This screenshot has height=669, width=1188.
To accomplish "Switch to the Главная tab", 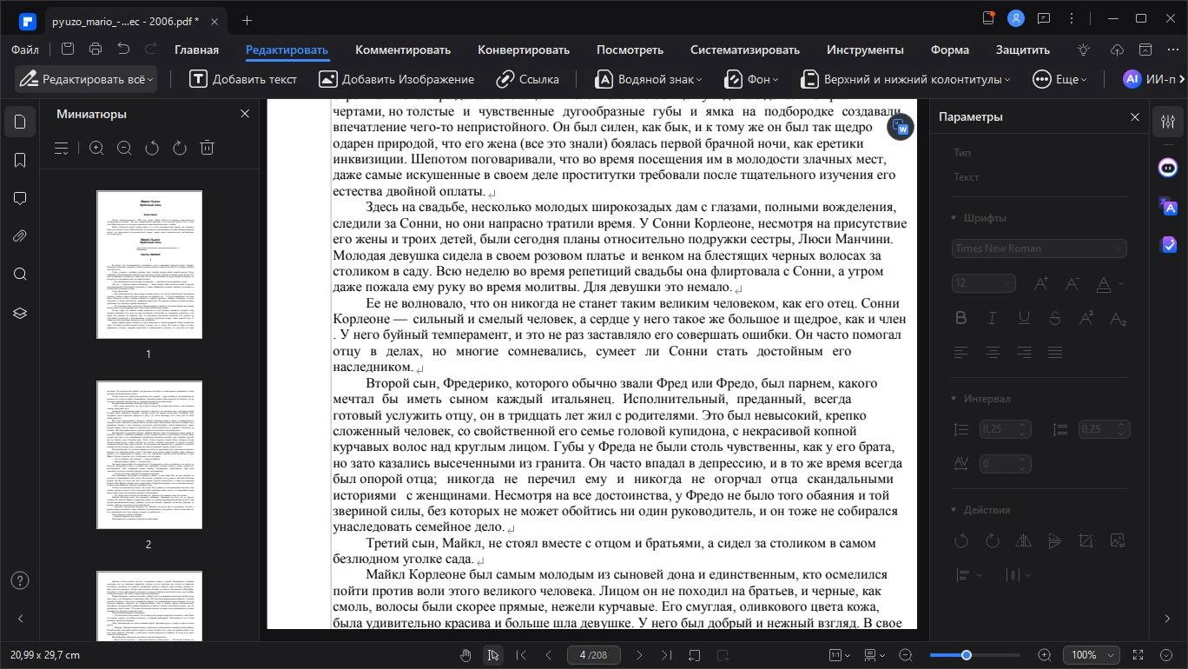I will tap(196, 50).
